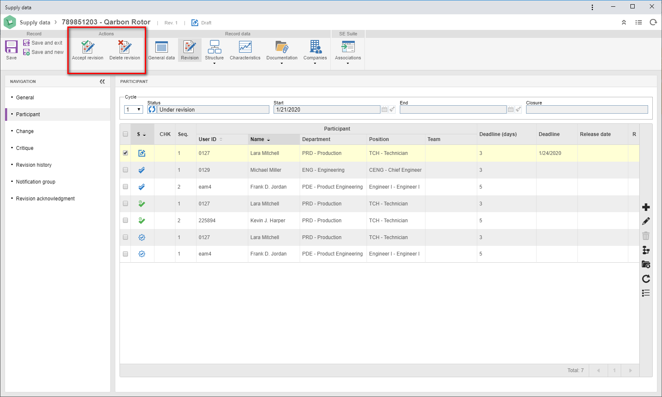The height and width of the screenshot is (397, 662).
Task: Uncheck the Lara Mitchell 1/24/2020 row checkbox
Action: point(125,153)
